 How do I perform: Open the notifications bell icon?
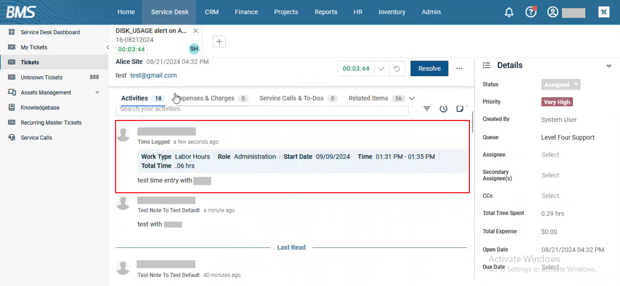(509, 12)
